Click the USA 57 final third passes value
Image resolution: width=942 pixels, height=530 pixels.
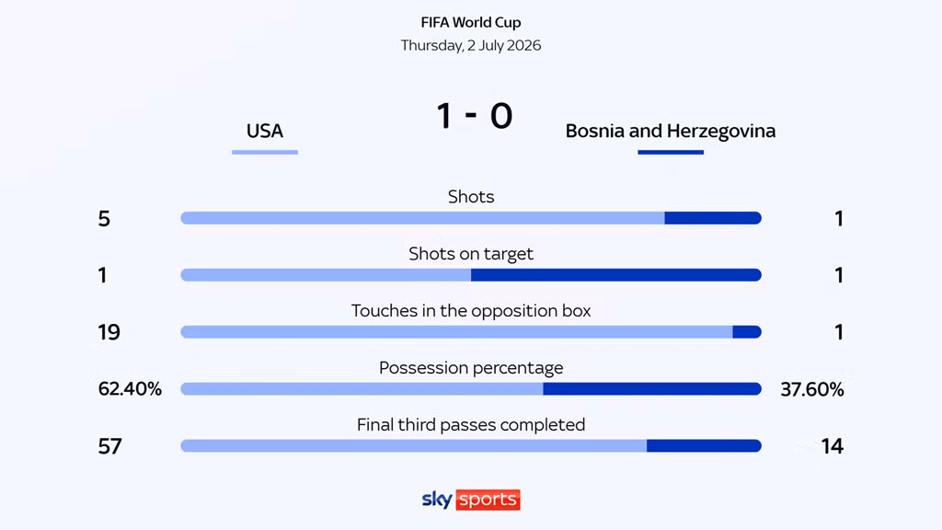pos(110,446)
